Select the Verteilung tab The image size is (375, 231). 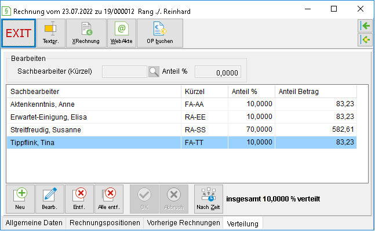click(242, 223)
